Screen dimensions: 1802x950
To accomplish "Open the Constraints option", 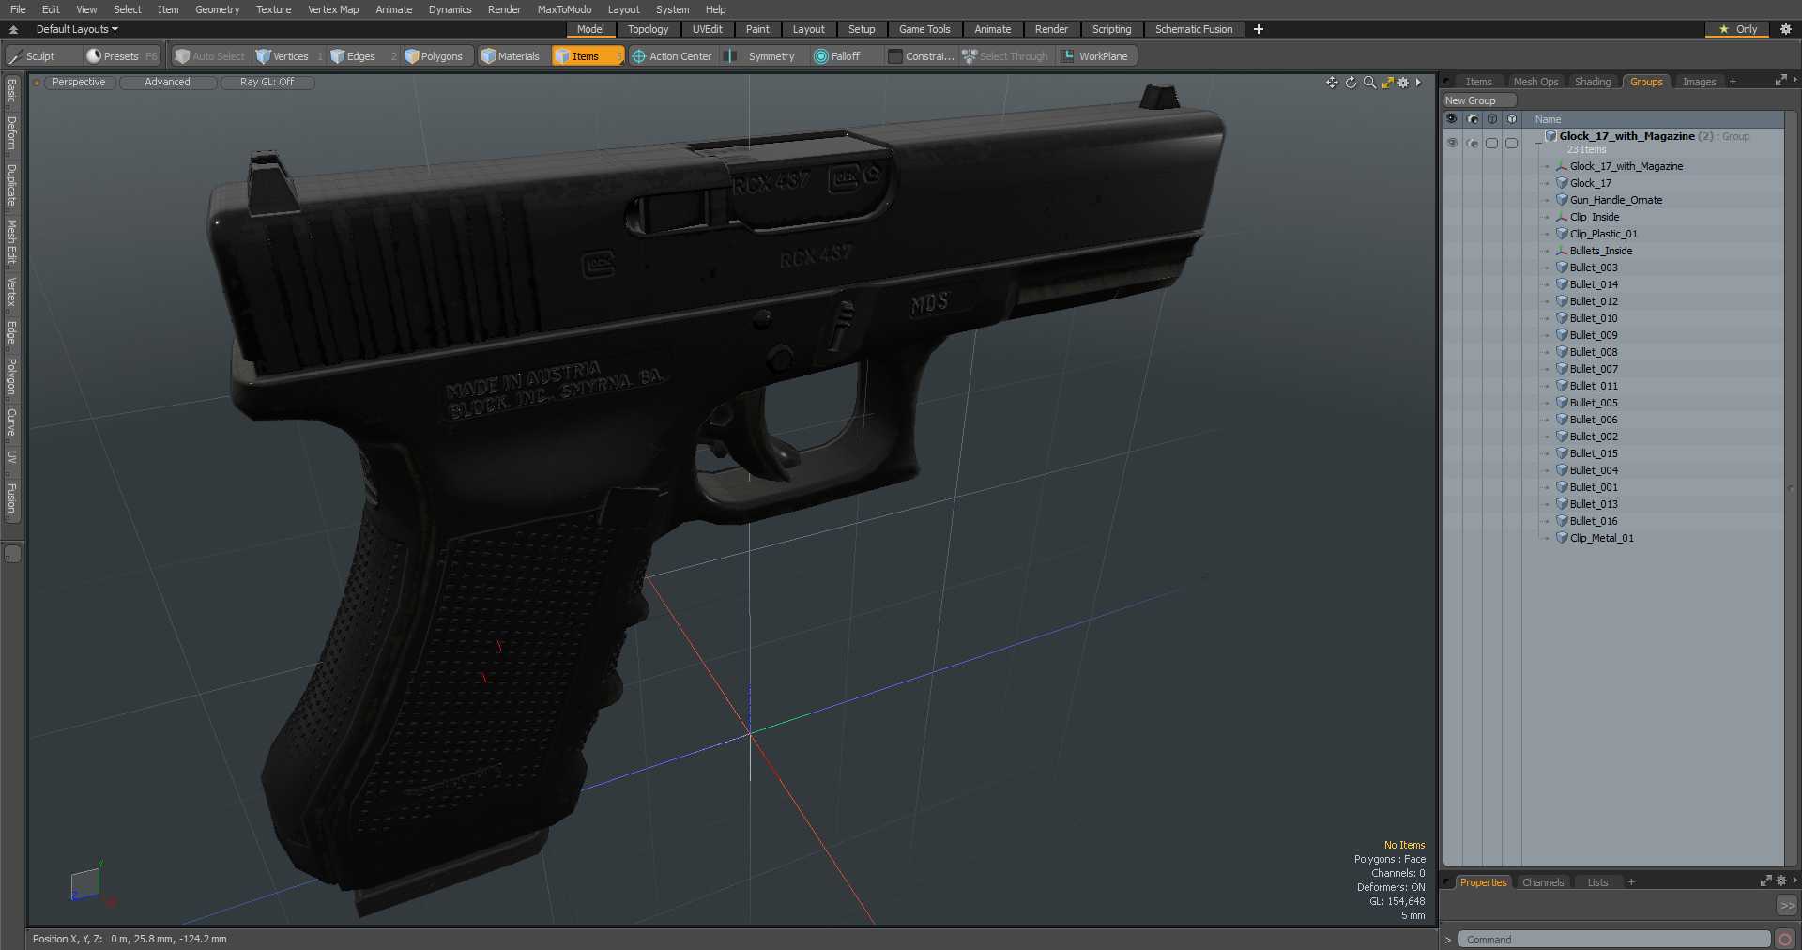I will point(921,56).
